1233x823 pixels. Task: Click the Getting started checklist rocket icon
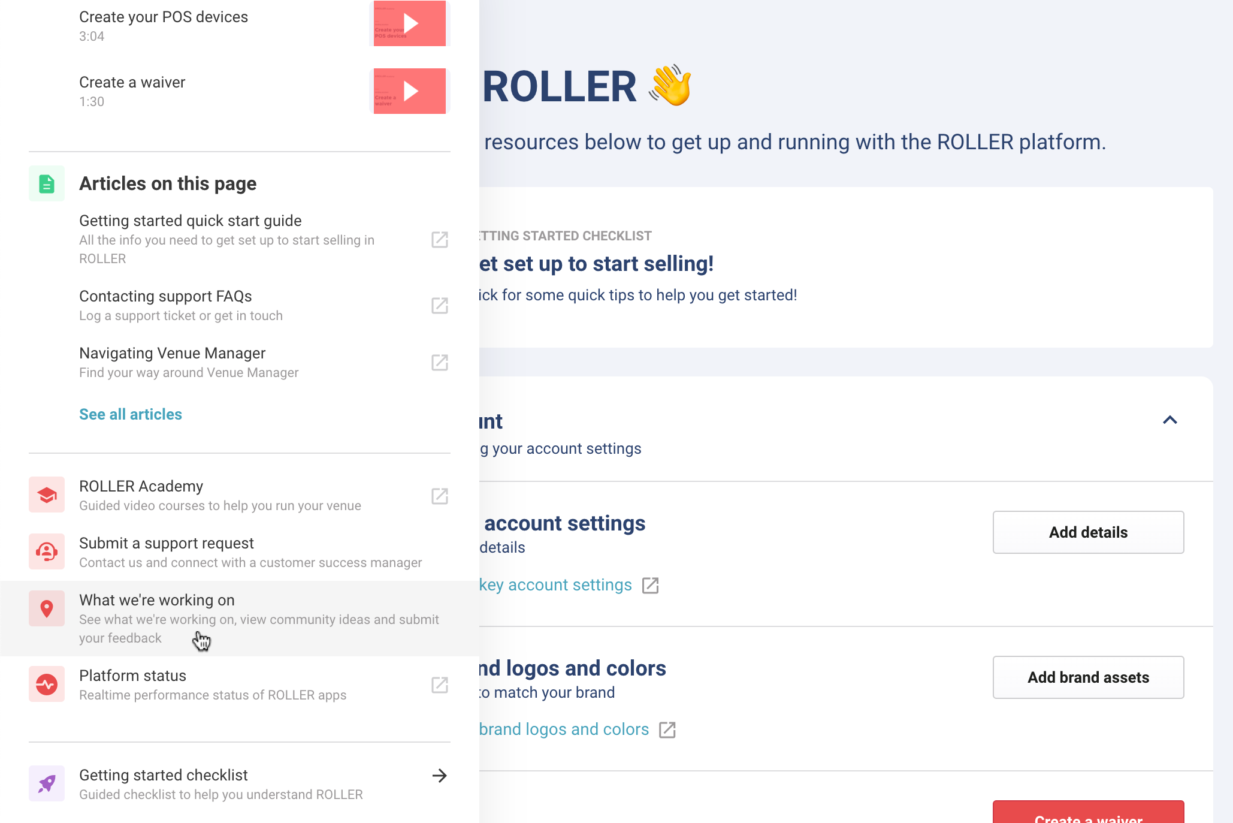point(47,783)
